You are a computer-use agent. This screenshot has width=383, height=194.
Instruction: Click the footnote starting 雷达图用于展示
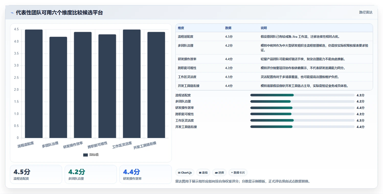(x=243, y=182)
